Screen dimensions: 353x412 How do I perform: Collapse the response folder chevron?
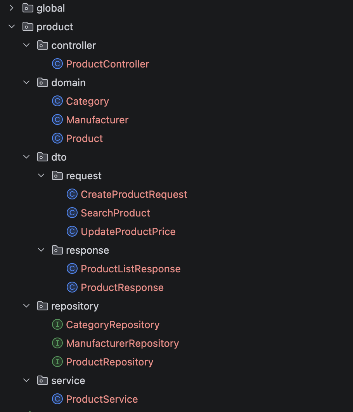click(41, 250)
